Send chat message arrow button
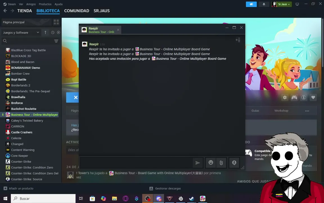The image size is (324, 203). coord(198,163)
